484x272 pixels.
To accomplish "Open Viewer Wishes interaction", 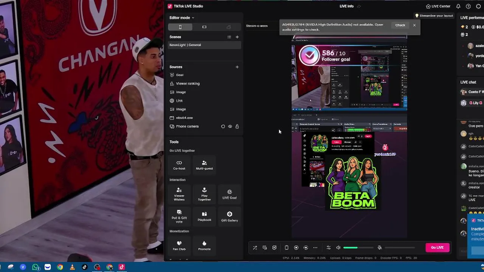I will coord(179,194).
